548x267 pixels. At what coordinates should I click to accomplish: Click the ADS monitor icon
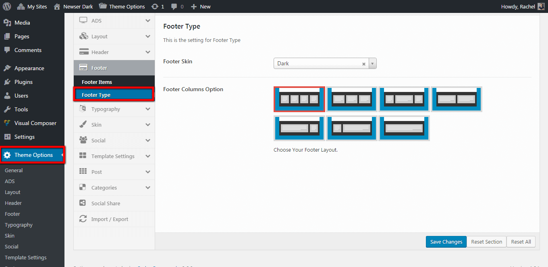[x=83, y=21]
